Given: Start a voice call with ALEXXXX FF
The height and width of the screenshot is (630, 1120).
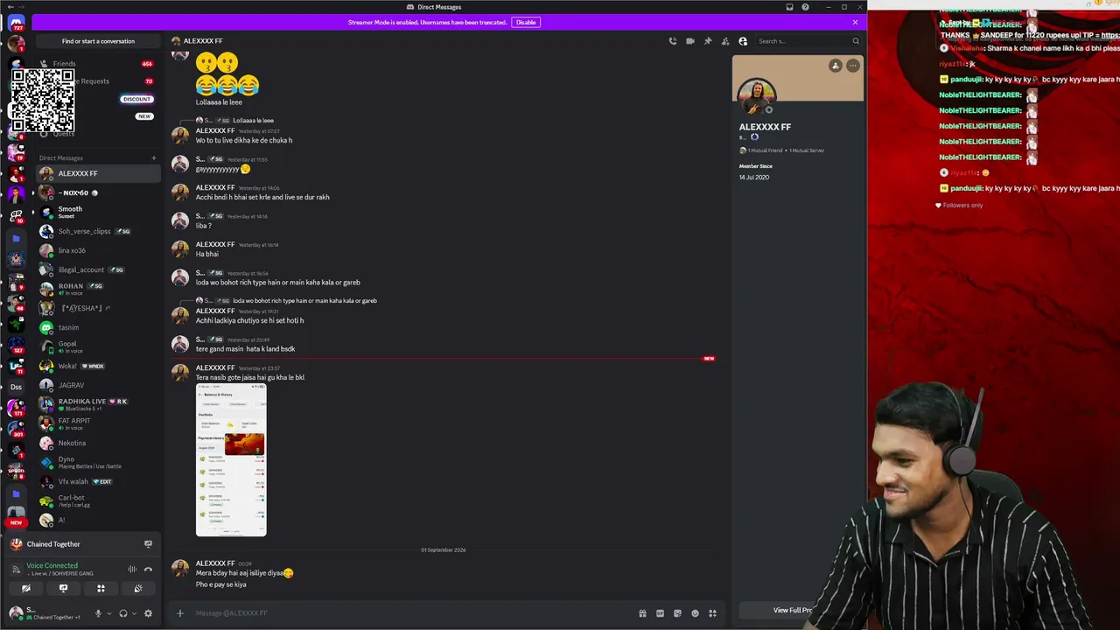Looking at the screenshot, I should pos(672,41).
